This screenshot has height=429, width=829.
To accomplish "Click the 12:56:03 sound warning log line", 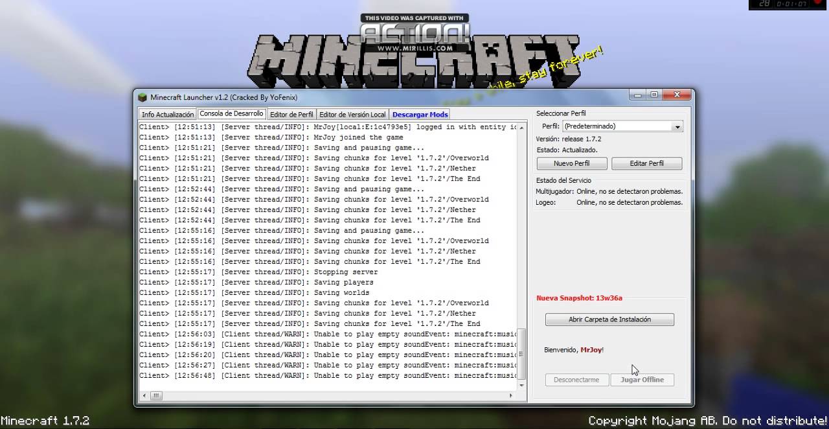I will coord(328,334).
